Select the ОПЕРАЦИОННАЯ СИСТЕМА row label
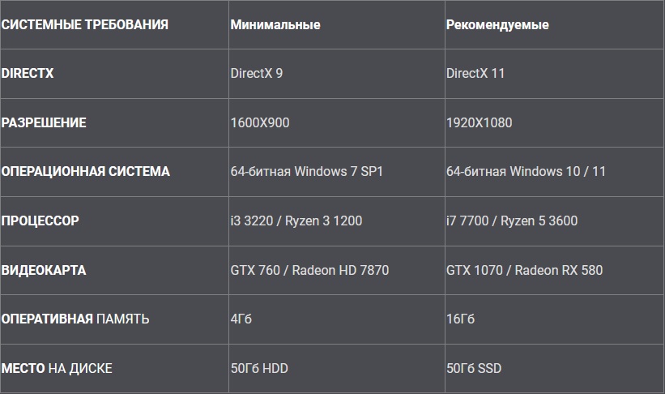Screen dimensions: 665x394 (x=86, y=172)
